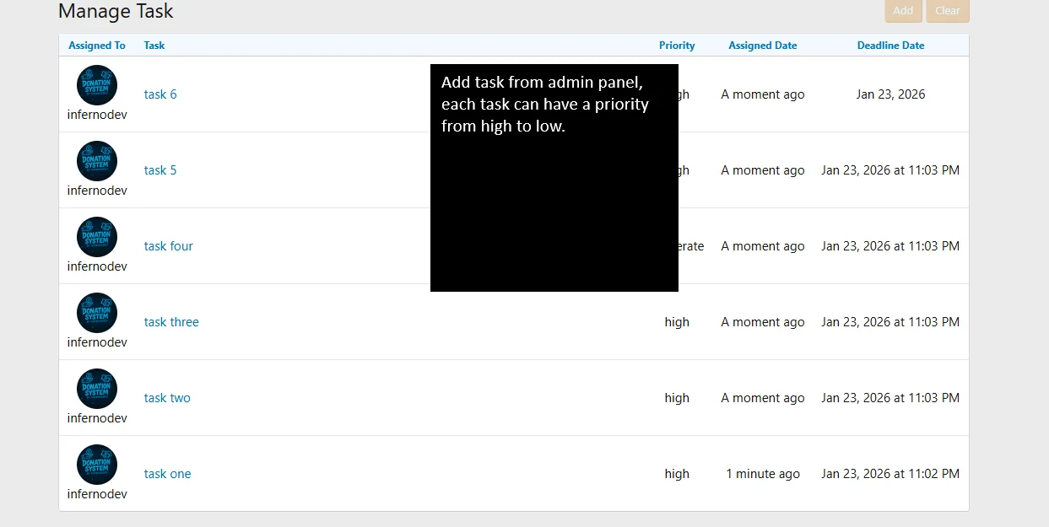Click the avatar icon beside task one
The width and height of the screenshot is (1049, 527).
pos(97,465)
